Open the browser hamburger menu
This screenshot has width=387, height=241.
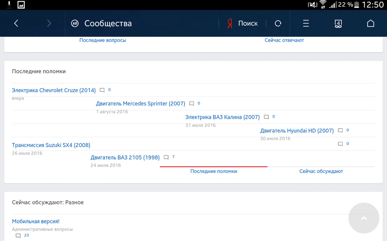click(306, 24)
